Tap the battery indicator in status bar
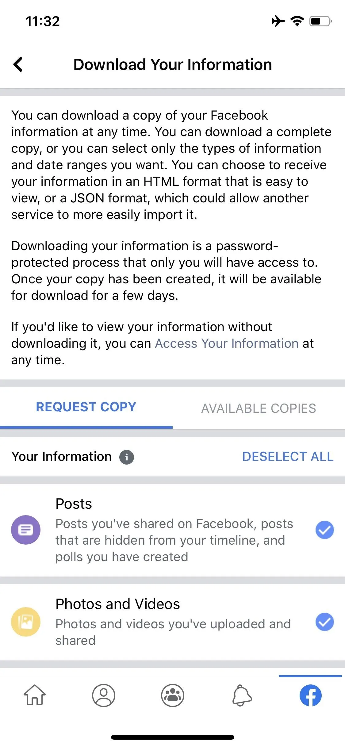 pos(320,21)
